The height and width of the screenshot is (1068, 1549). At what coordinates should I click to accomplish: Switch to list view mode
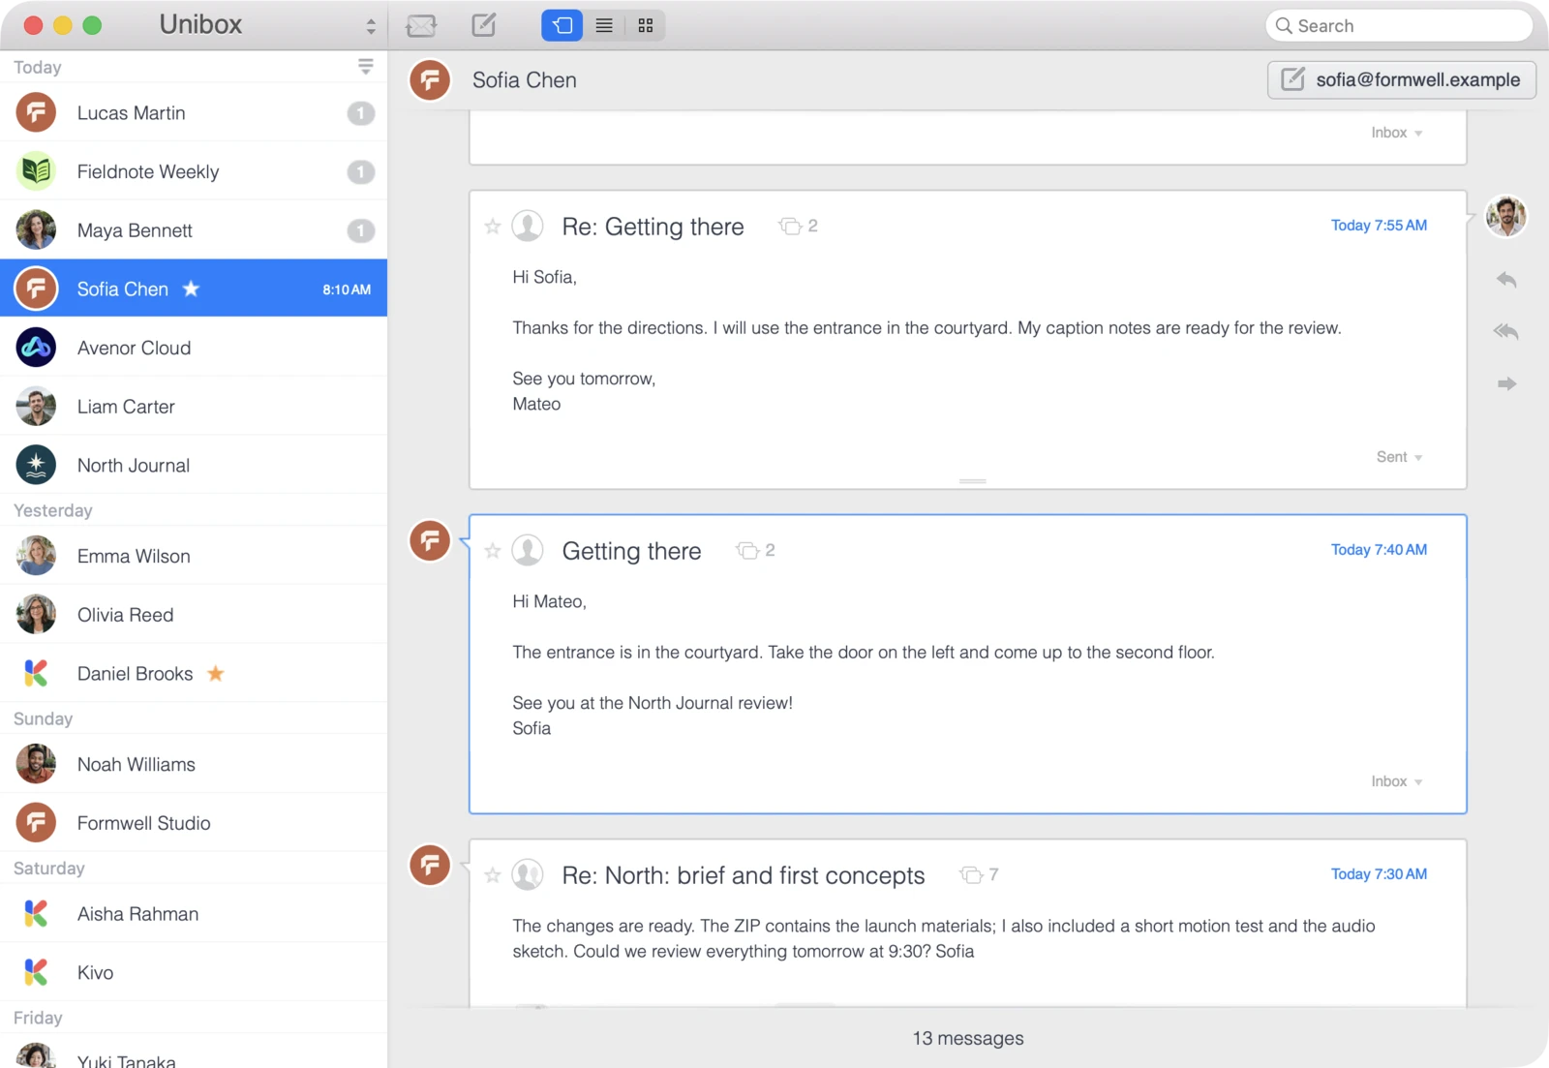[x=604, y=25]
